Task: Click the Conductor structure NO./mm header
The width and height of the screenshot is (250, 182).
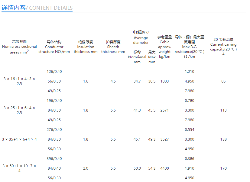Action: click(x=54, y=47)
